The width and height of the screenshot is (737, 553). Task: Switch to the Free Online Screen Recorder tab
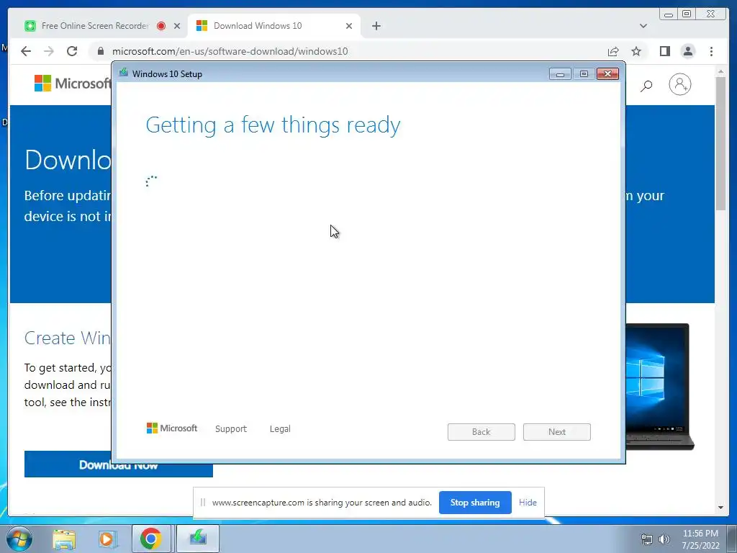pyautogui.click(x=94, y=26)
